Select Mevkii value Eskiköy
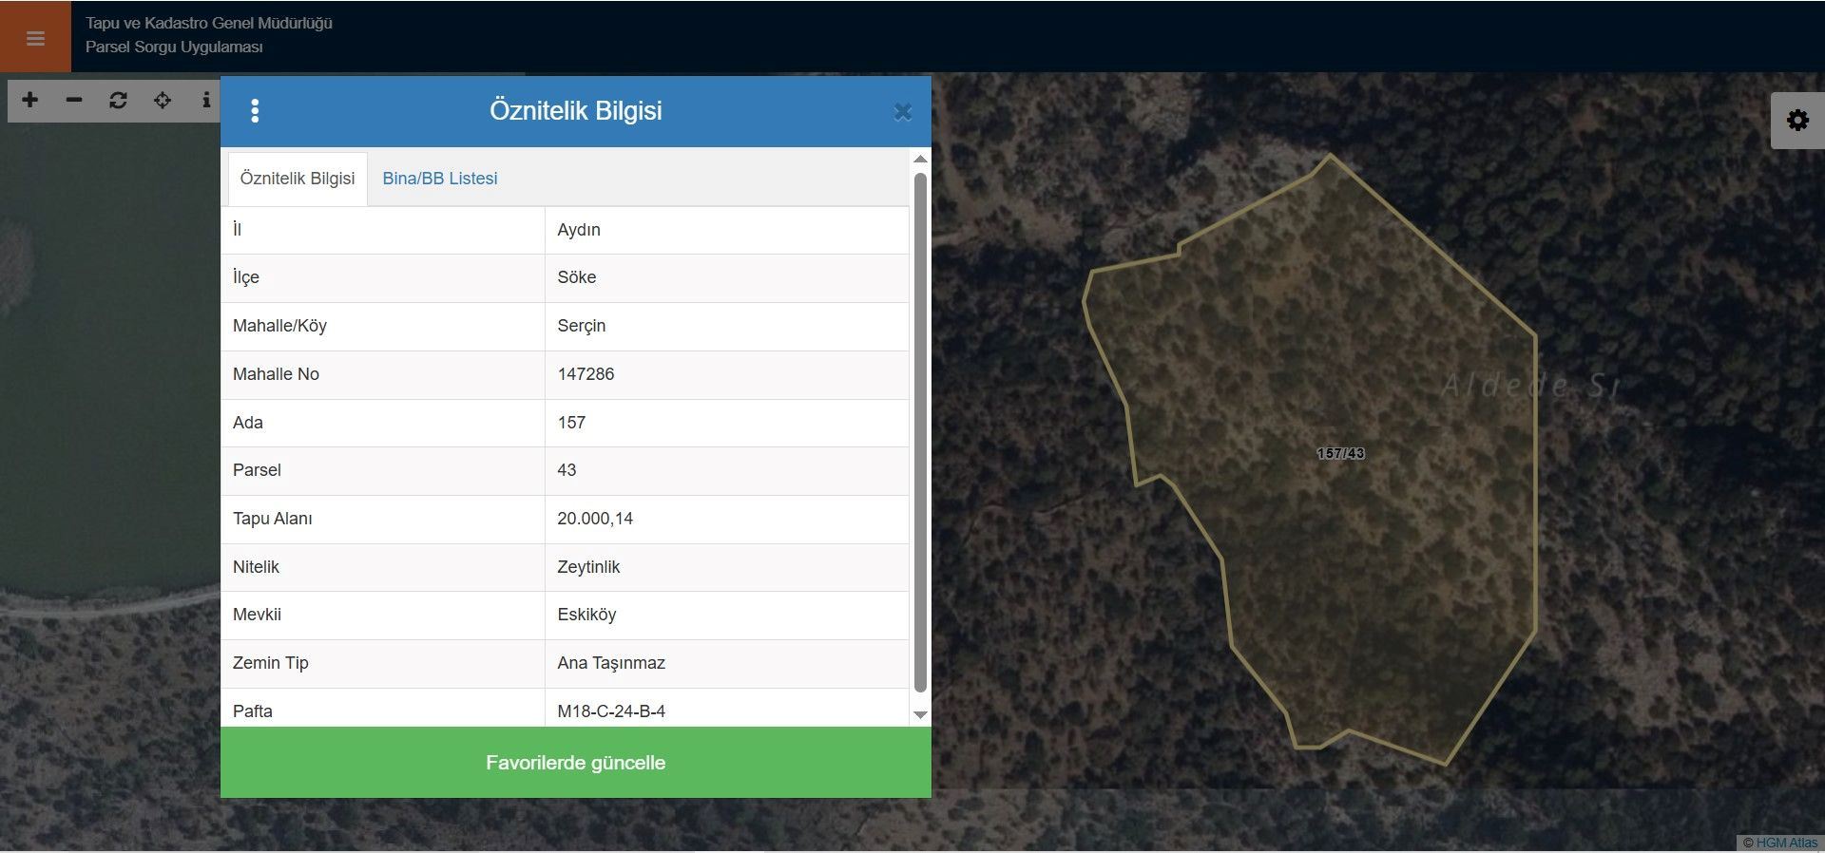1825x853 pixels. point(727,615)
